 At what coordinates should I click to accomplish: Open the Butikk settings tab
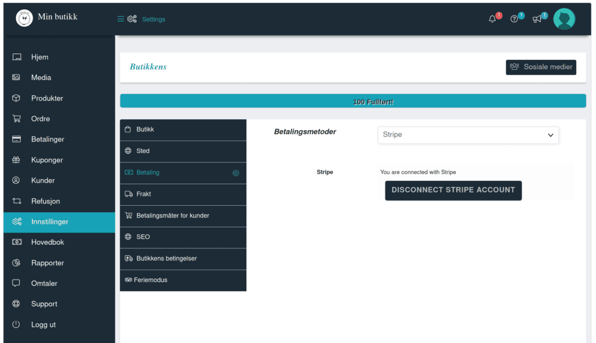coord(183,130)
